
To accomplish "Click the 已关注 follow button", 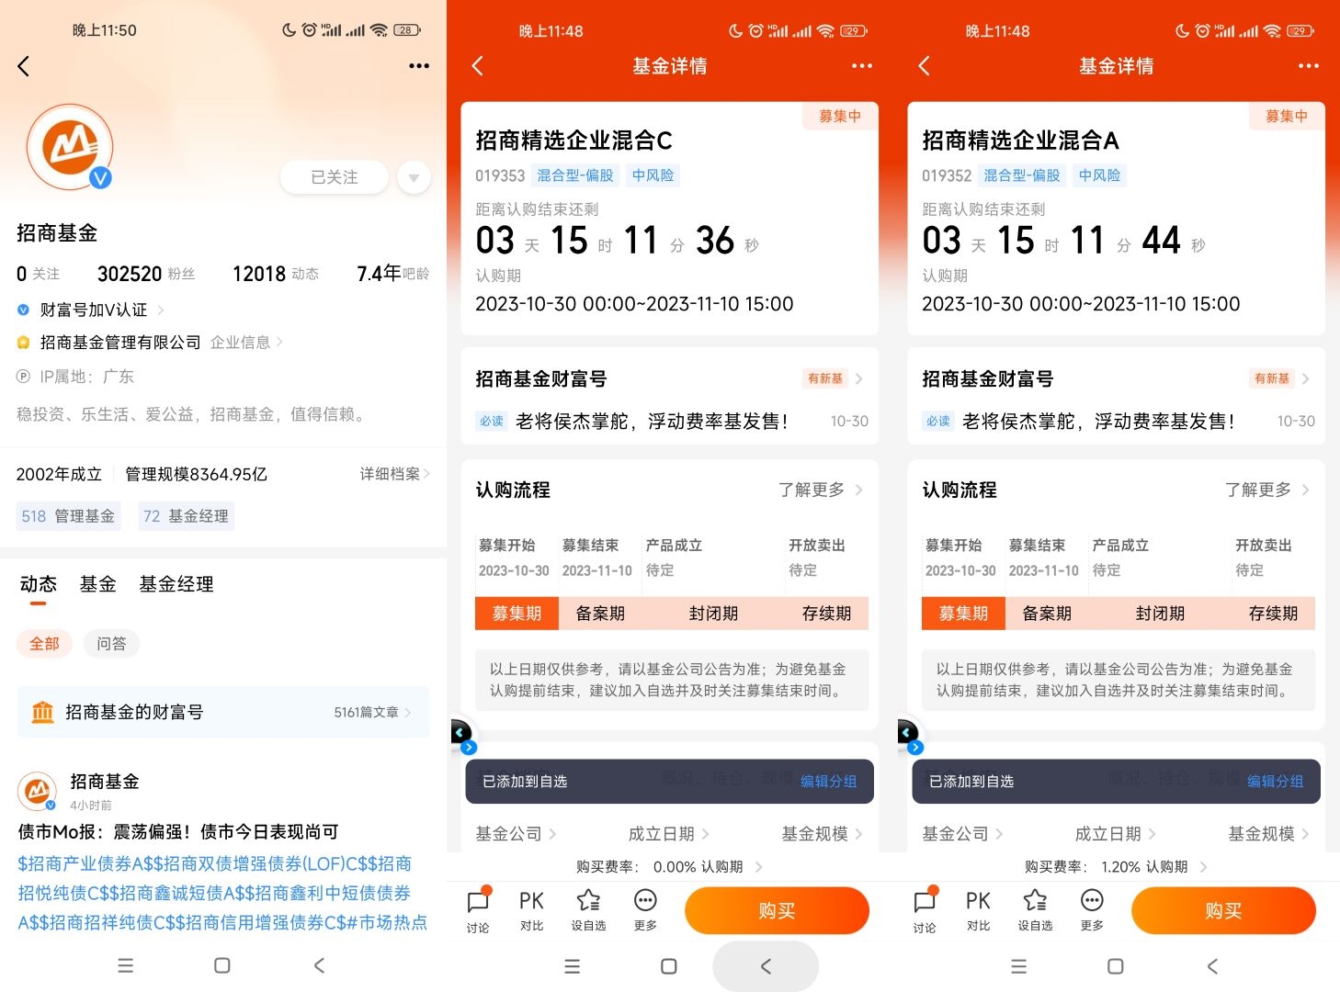I will point(335,177).
